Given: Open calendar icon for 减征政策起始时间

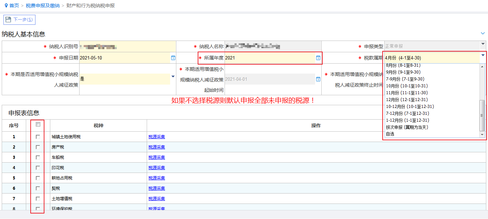Looking at the screenshot, I should tap(318, 79).
